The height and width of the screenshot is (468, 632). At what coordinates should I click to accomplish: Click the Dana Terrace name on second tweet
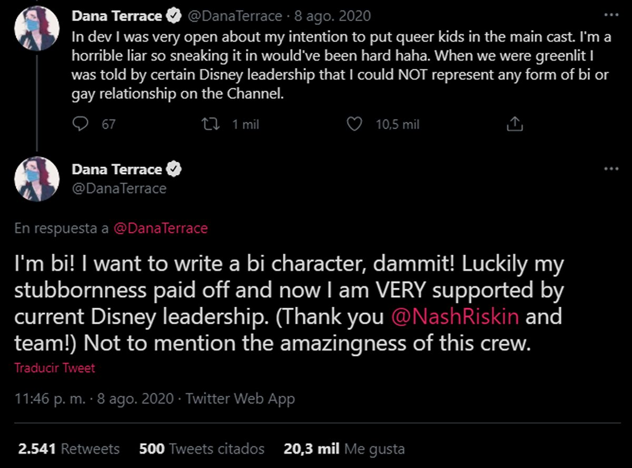pos(116,170)
